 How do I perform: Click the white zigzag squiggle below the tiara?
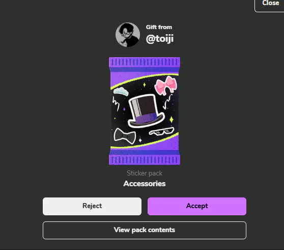(x=116, y=104)
